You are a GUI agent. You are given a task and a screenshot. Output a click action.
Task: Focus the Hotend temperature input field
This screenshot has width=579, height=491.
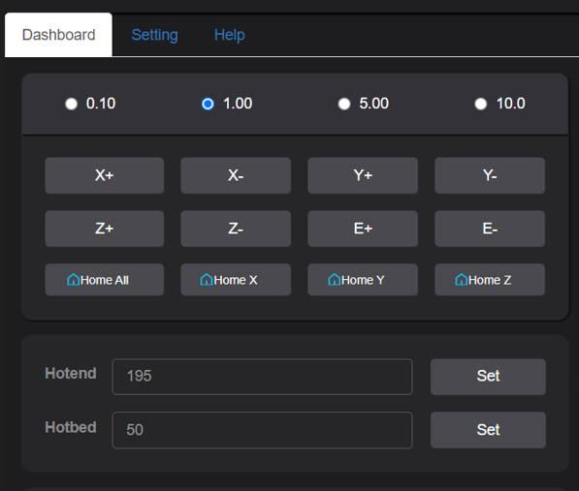tap(262, 377)
